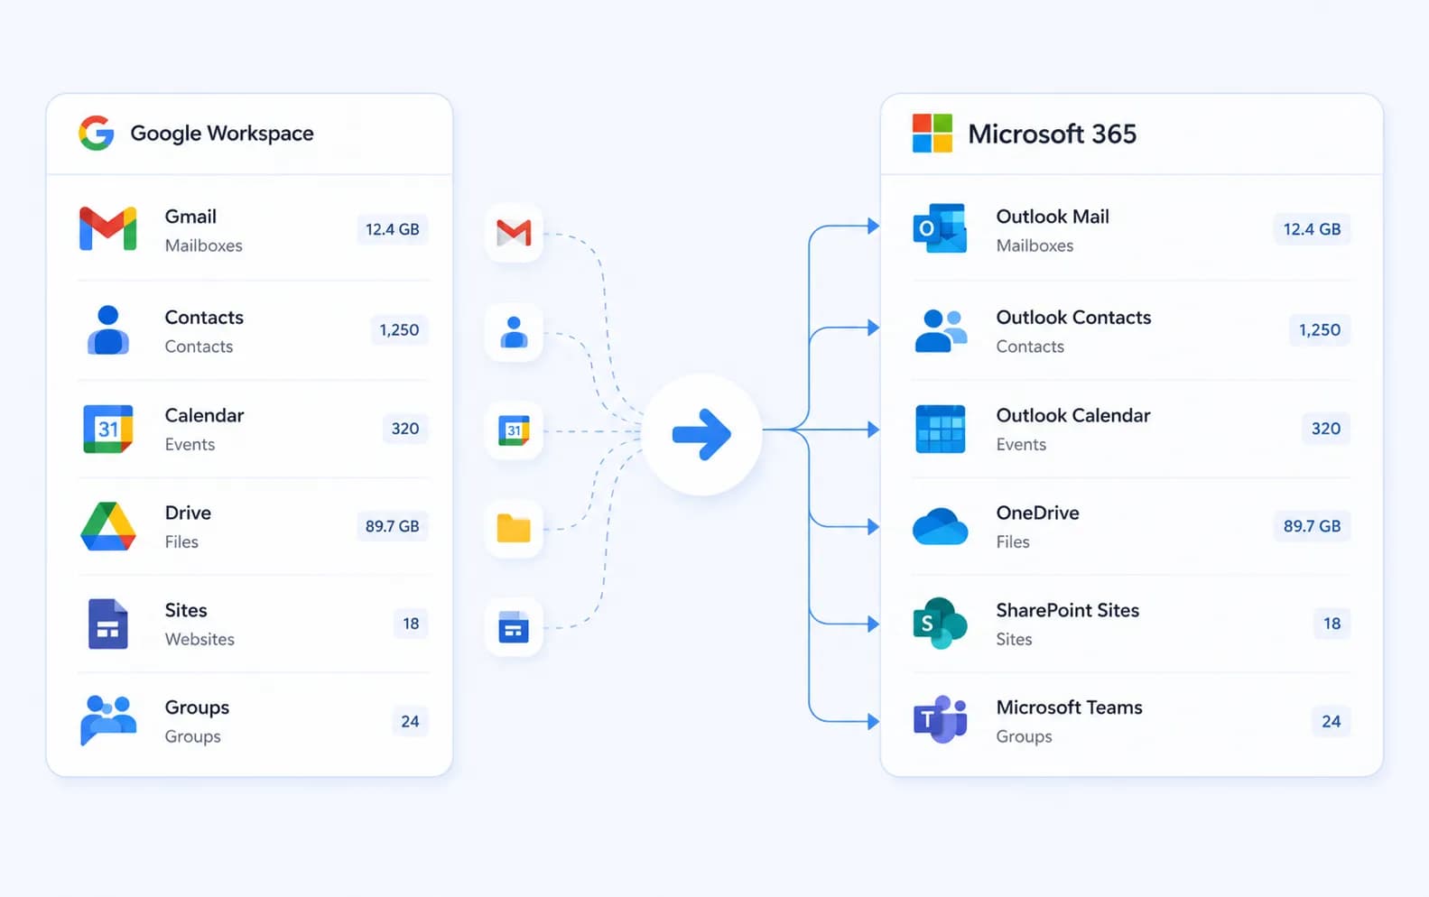Click the Mailboxes subtitle under Outlook Mail
1429x897 pixels.
[1035, 245]
